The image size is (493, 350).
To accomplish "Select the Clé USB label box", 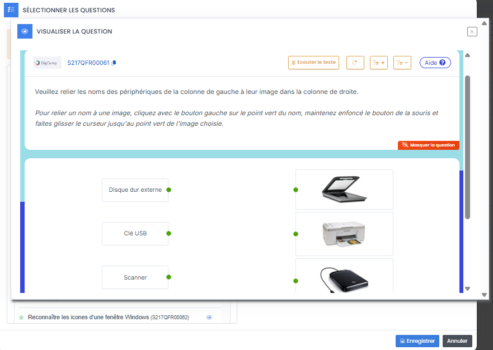I will click(135, 234).
